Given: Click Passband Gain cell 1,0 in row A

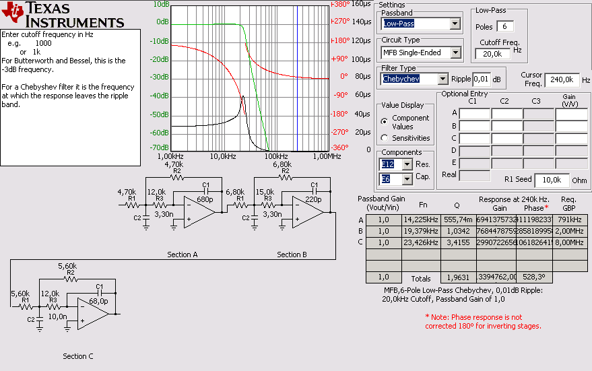Looking at the screenshot, I should [x=384, y=220].
